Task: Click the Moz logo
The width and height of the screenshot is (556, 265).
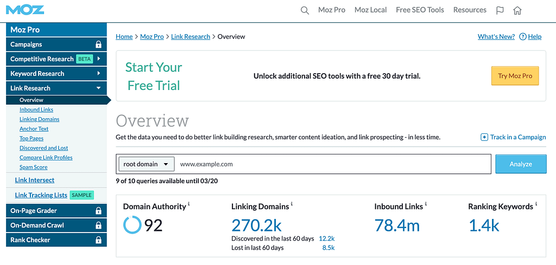Action: pyautogui.click(x=25, y=10)
